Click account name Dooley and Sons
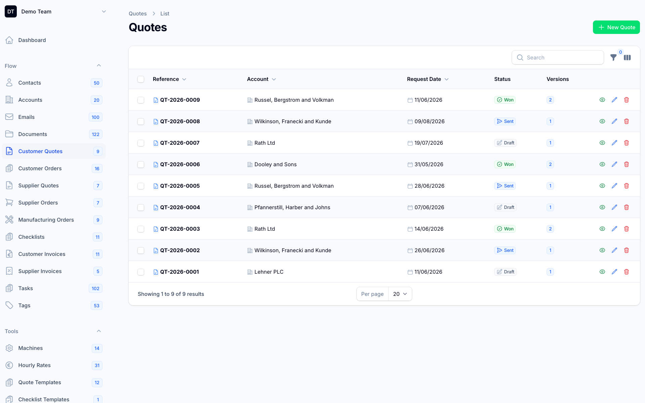 pyautogui.click(x=275, y=164)
